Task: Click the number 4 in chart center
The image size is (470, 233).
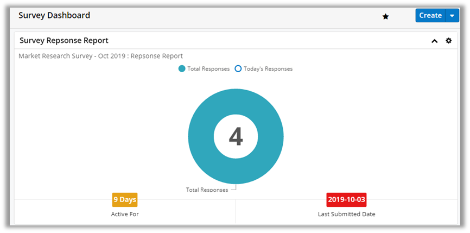Action: click(236, 136)
